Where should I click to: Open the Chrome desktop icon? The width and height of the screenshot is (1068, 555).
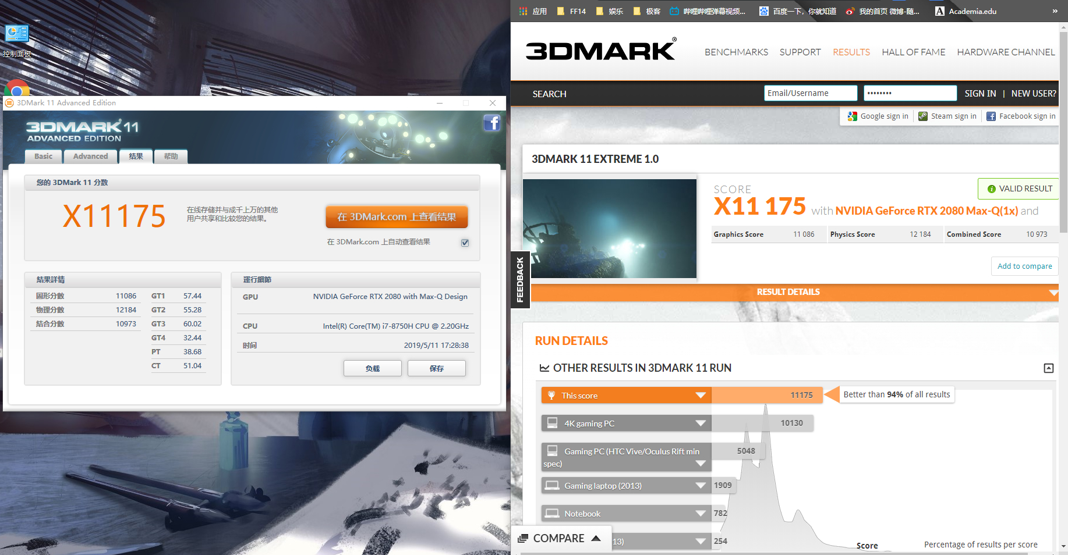point(17,88)
